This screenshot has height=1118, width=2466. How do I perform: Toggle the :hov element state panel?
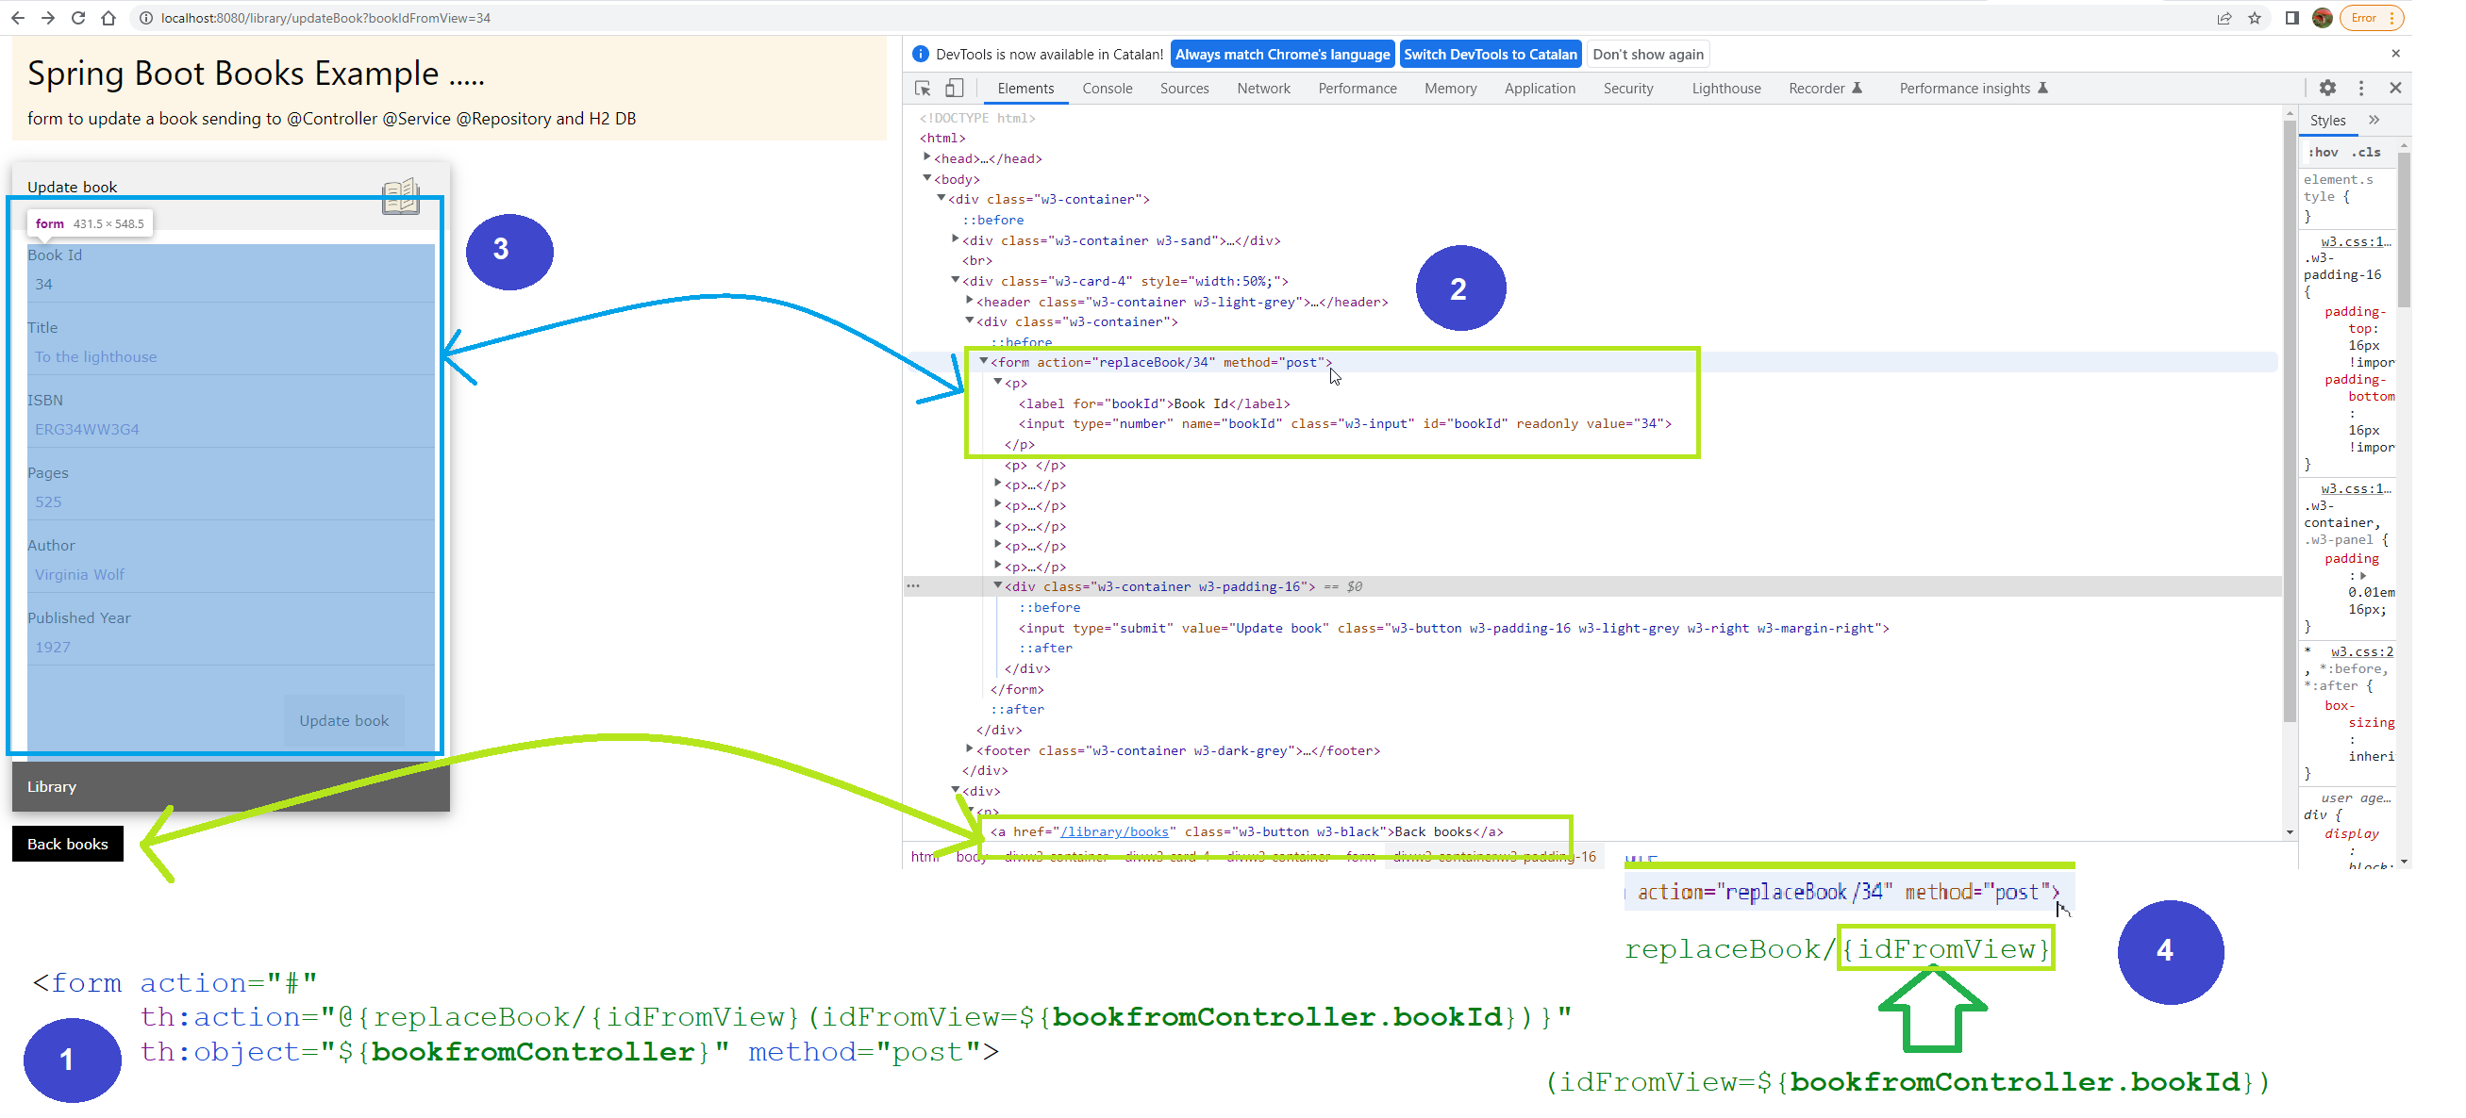[2323, 152]
